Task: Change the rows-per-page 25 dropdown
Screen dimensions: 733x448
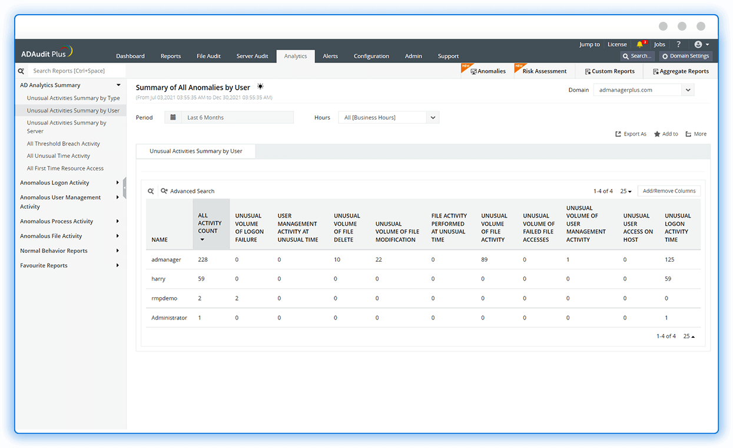Action: tap(626, 191)
